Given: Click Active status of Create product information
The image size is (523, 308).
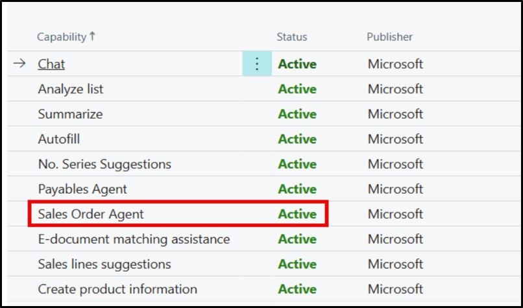Looking at the screenshot, I should click(x=297, y=289).
